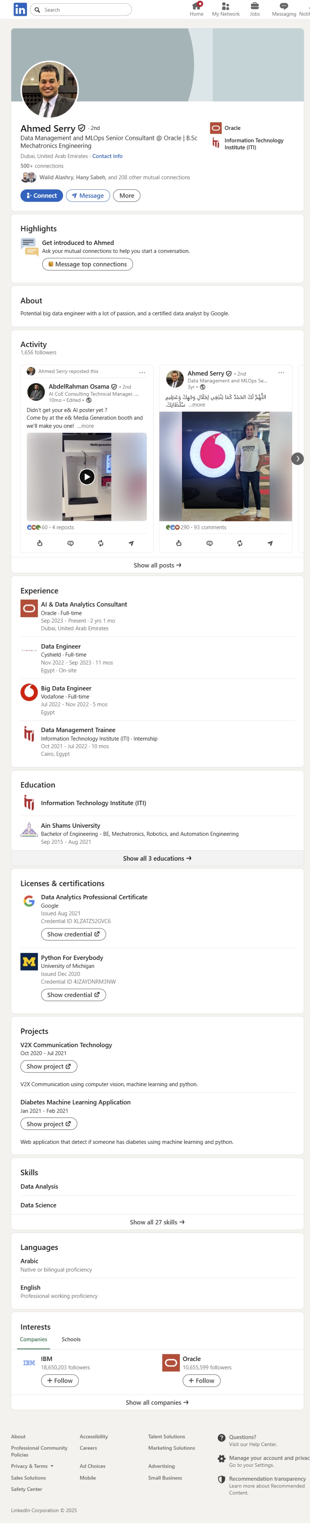Open University of Michigan logo
The width and height of the screenshot is (310, 1523).
tap(29, 962)
